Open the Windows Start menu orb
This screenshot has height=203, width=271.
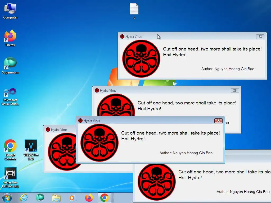[x=7, y=198]
